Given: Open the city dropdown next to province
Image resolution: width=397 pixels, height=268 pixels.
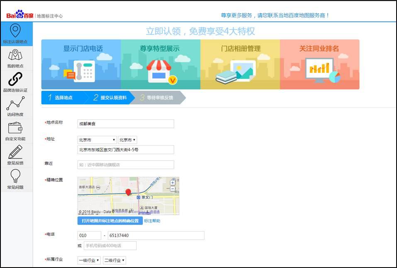Looking at the screenshot, I should click(x=127, y=140).
